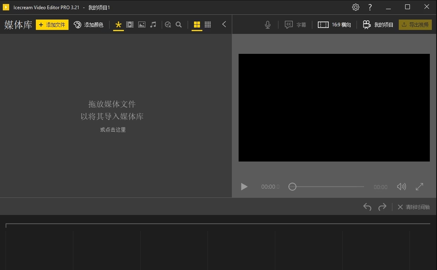Play the video preview
The image size is (437, 270).
(244, 187)
